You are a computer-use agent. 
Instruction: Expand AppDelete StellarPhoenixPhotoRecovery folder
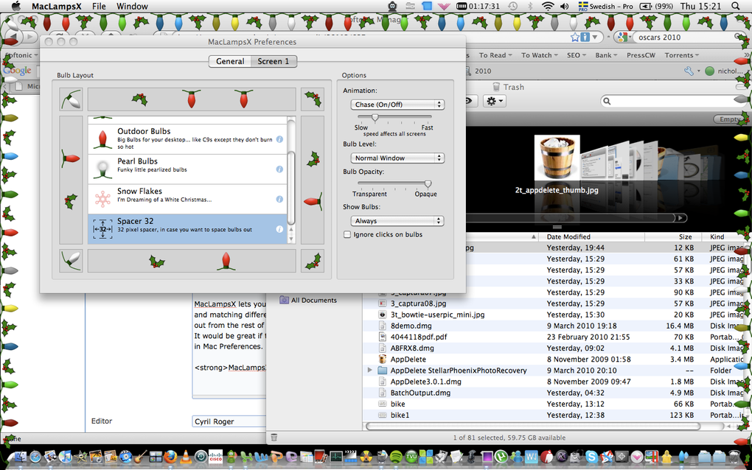(369, 371)
